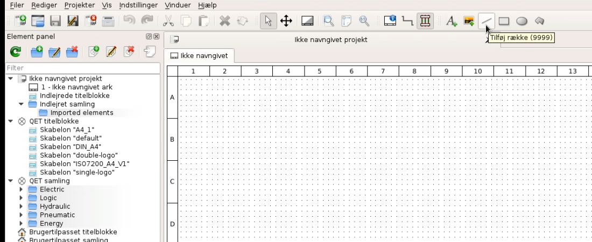This screenshot has width=592, height=242.
Task: Open the Projekter menu
Action: (79, 5)
